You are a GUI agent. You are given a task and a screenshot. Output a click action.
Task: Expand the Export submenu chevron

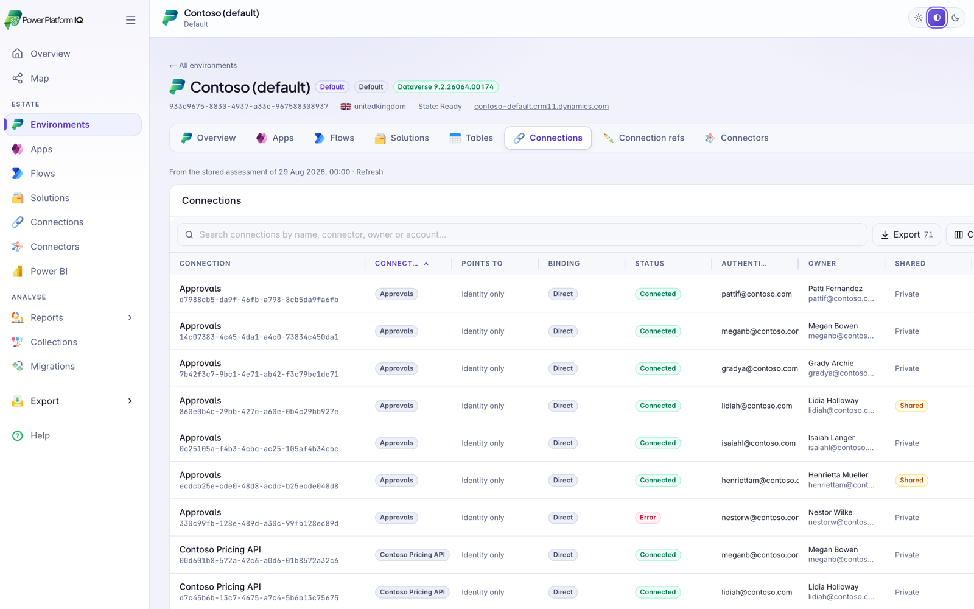tap(130, 401)
